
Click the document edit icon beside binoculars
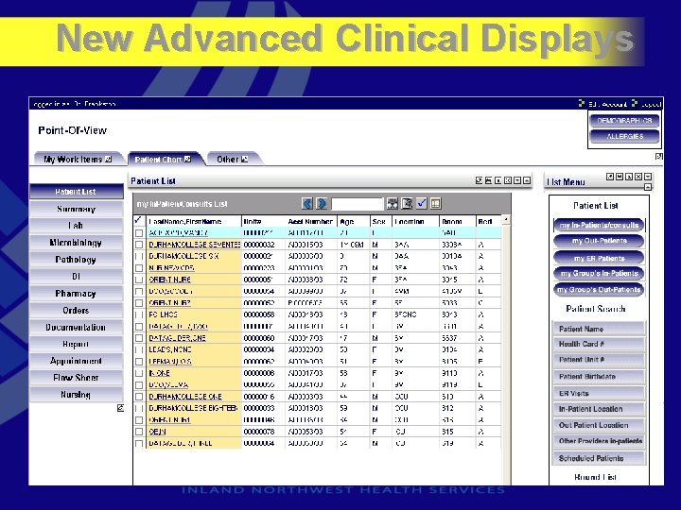(407, 203)
